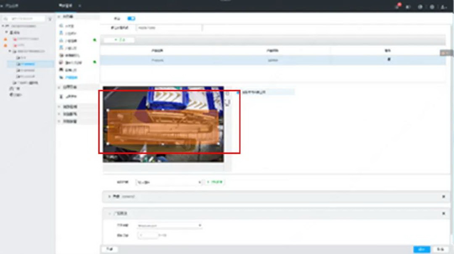This screenshot has height=254, width=454.
Task: Click the globe icon in the top bar
Action: click(432, 7)
